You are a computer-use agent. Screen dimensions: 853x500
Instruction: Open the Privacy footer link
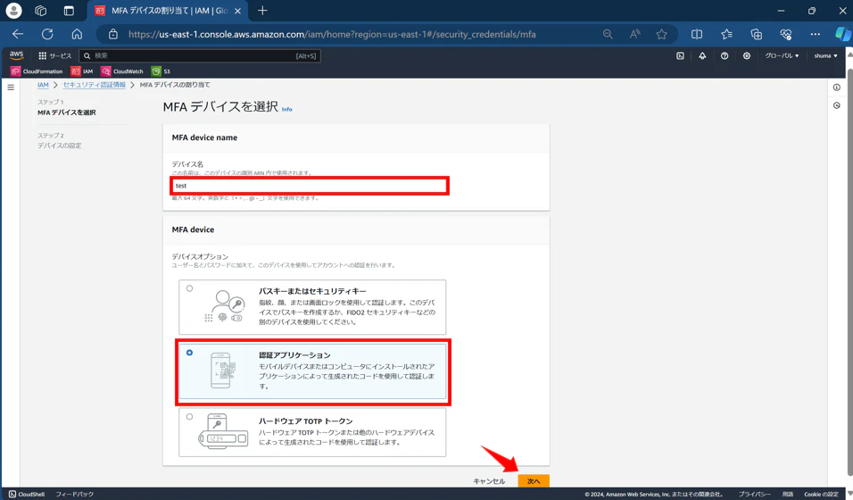(x=755, y=494)
